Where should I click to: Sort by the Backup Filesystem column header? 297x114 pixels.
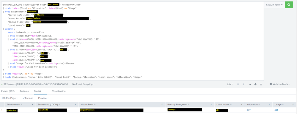click(x=179, y=104)
